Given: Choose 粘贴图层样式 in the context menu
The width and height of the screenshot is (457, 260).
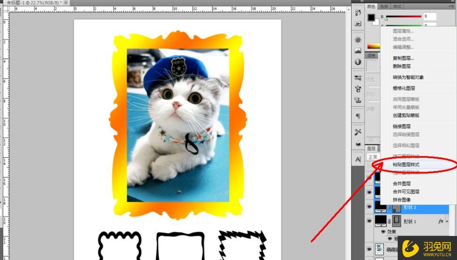Looking at the screenshot, I should click(x=406, y=164).
